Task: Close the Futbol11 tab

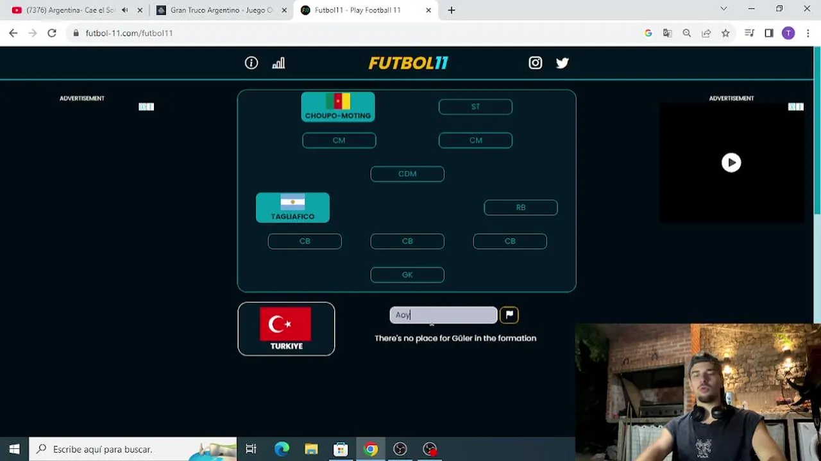Action: coord(428,10)
